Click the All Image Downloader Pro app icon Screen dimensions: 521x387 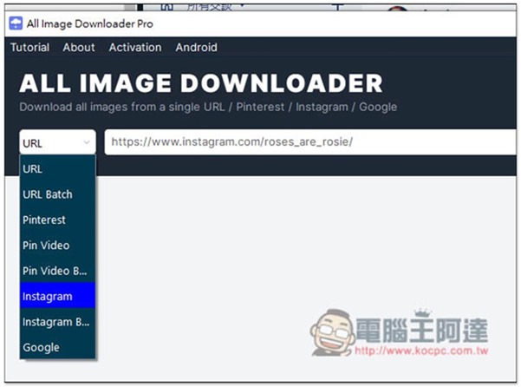coord(16,23)
